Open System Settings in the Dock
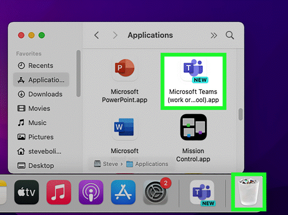Screen dimensions: 288x215 click(x=155, y=192)
